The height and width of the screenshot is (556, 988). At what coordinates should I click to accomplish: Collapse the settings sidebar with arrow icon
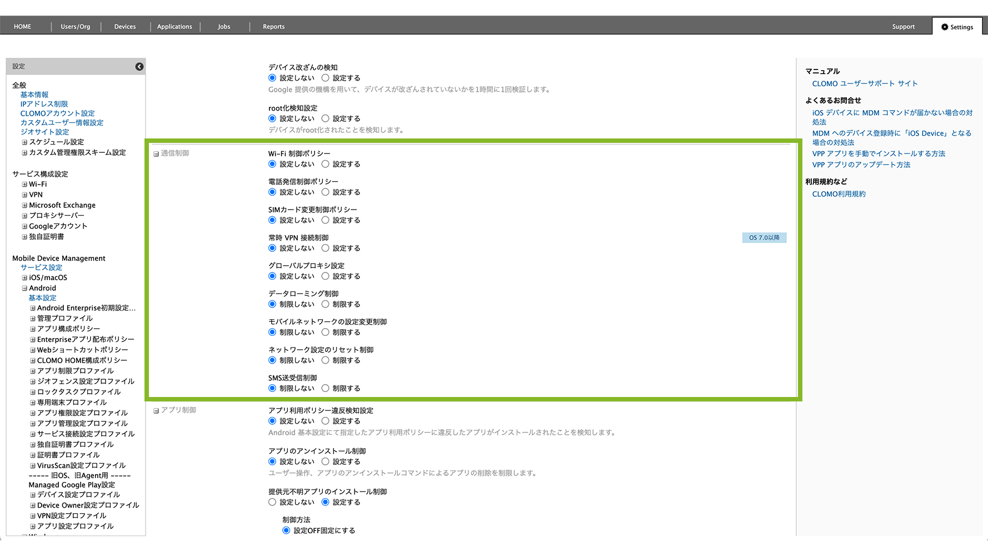pyautogui.click(x=139, y=67)
